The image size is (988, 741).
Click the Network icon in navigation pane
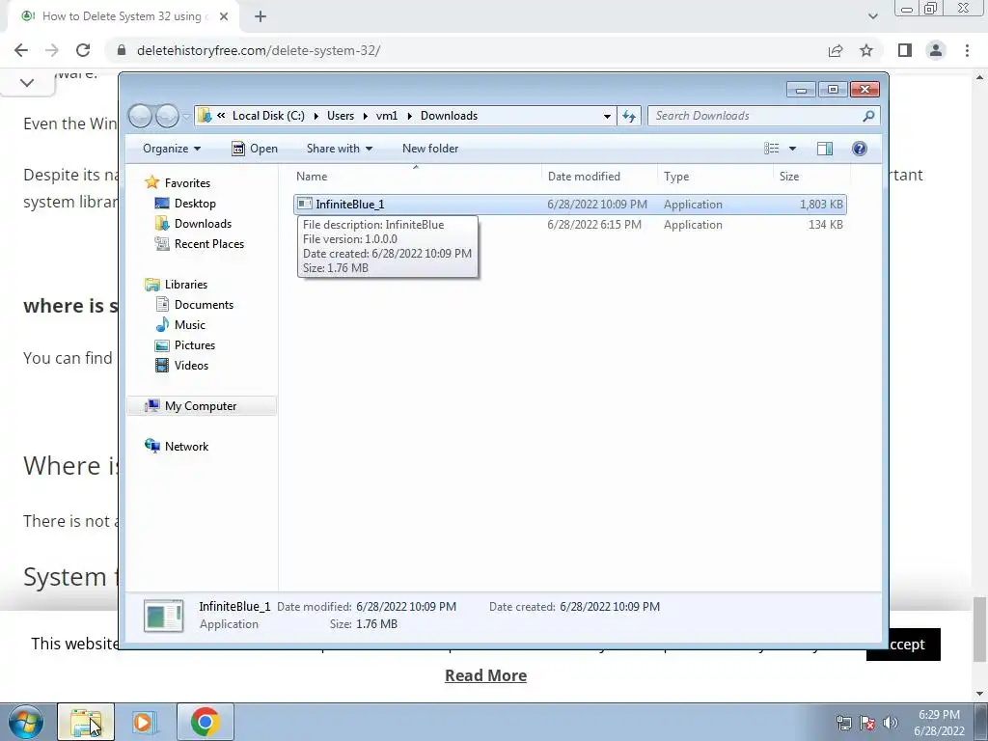(151, 446)
